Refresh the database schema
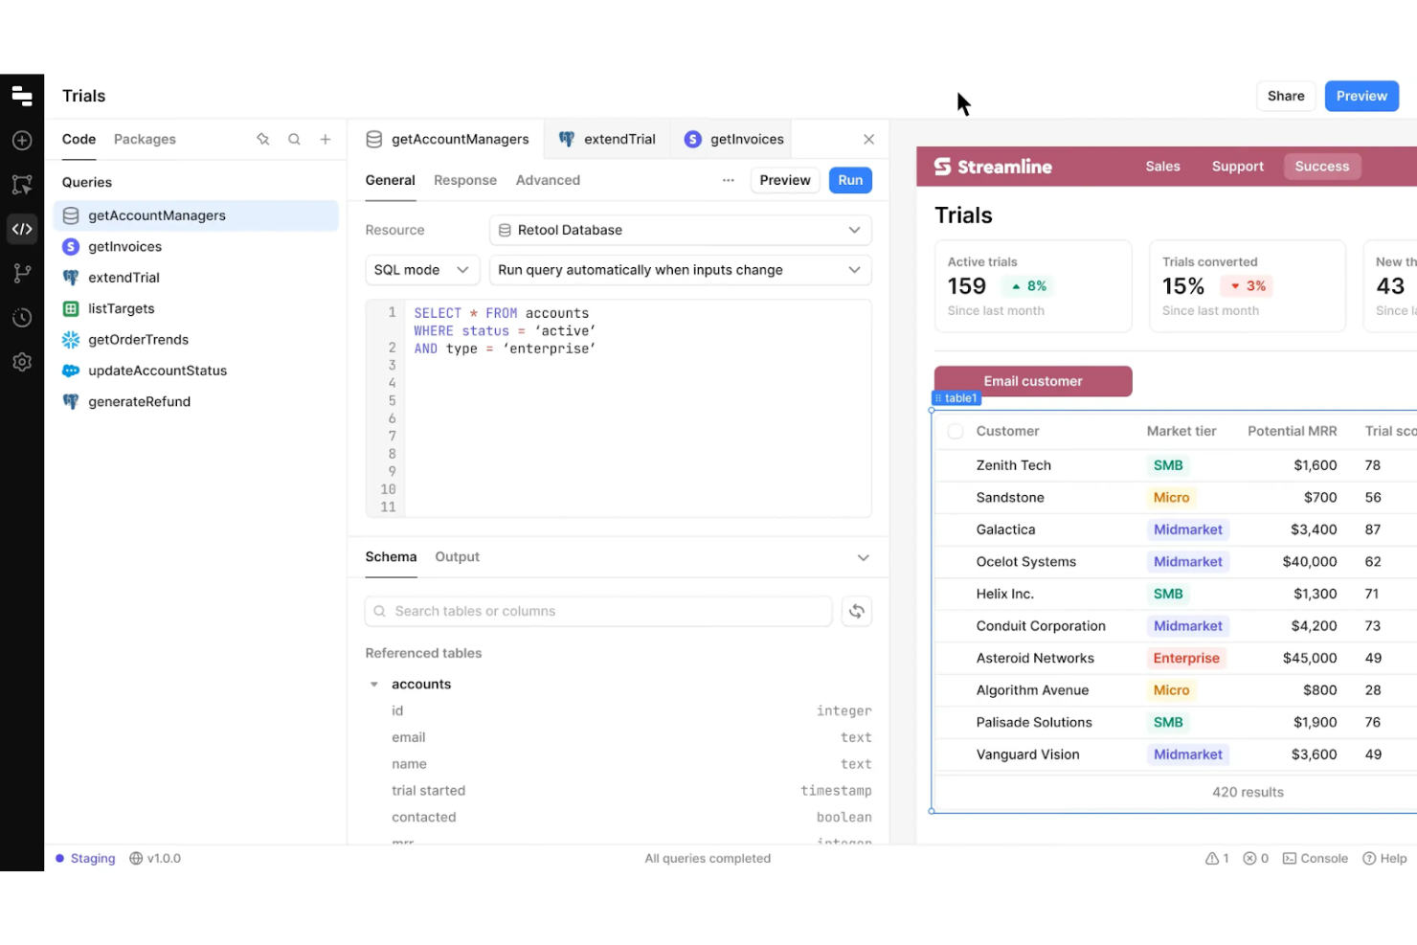The image size is (1417, 945). click(857, 611)
